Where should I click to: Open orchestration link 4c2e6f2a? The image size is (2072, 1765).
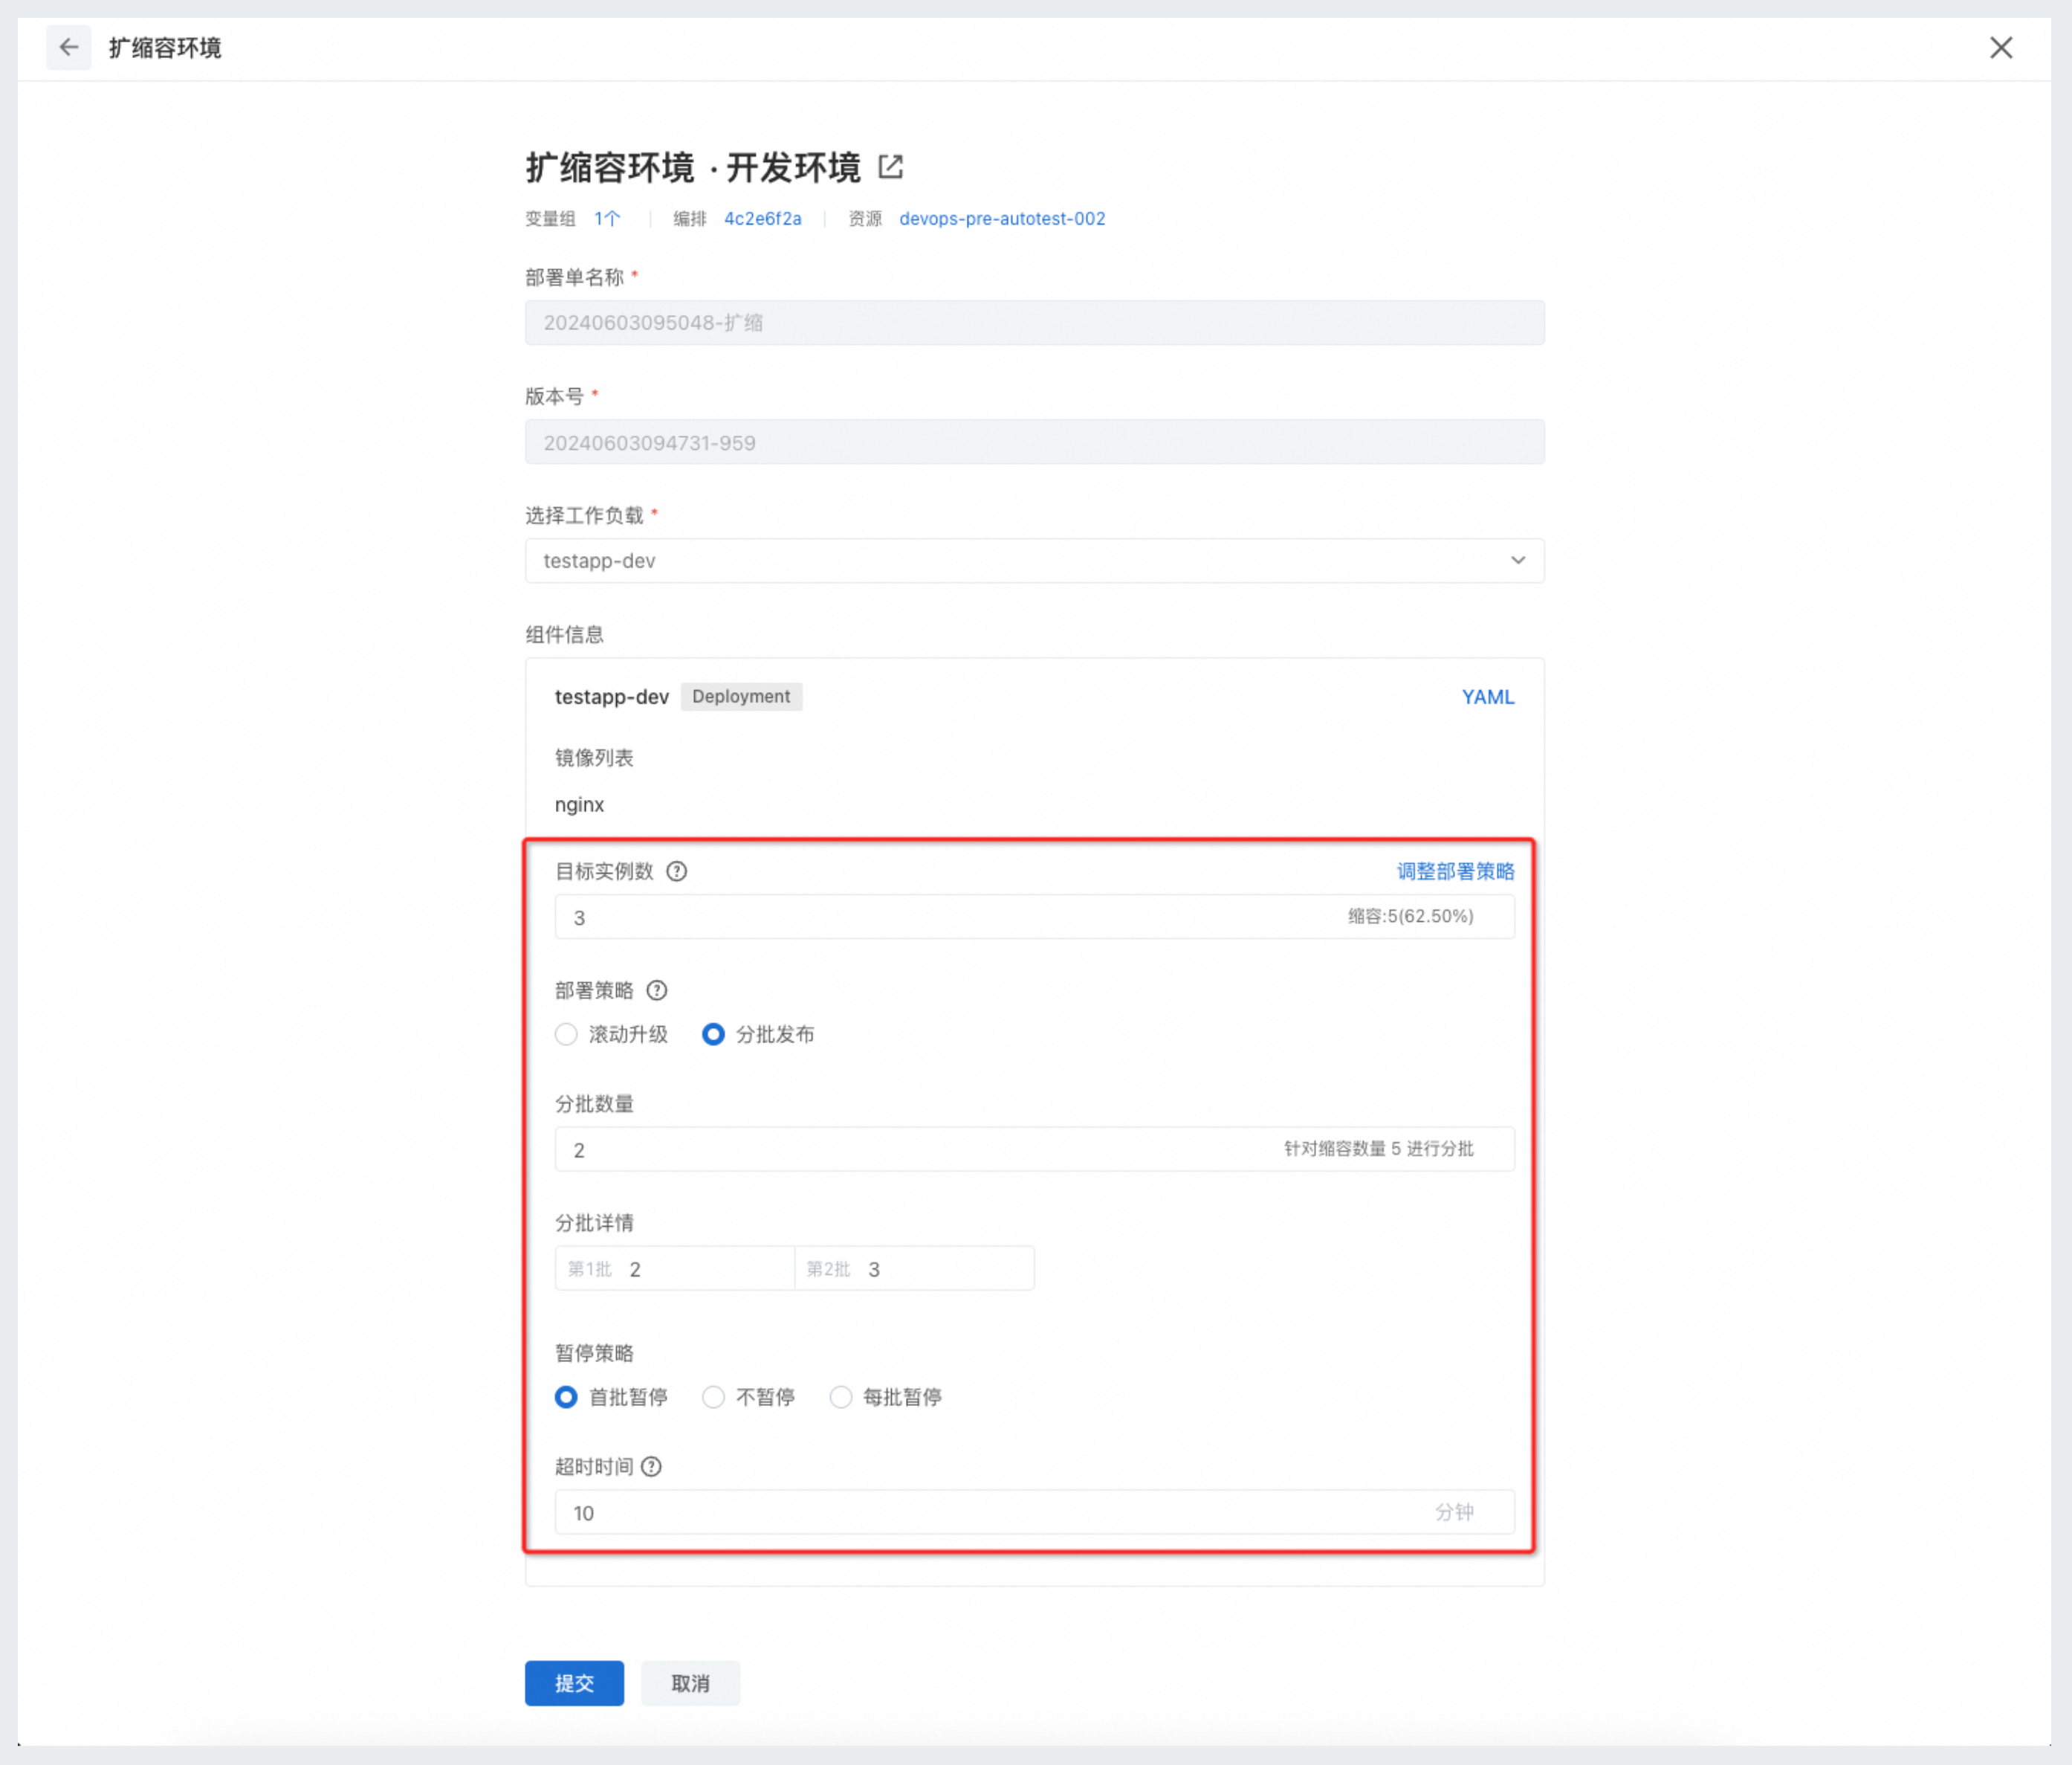point(762,218)
